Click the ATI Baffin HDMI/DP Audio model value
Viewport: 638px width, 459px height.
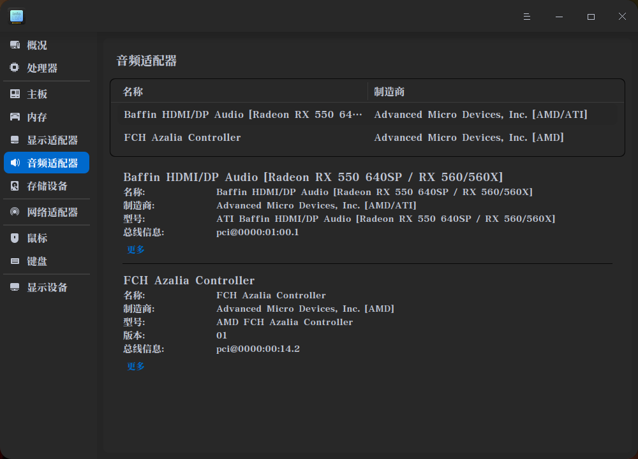pos(386,219)
